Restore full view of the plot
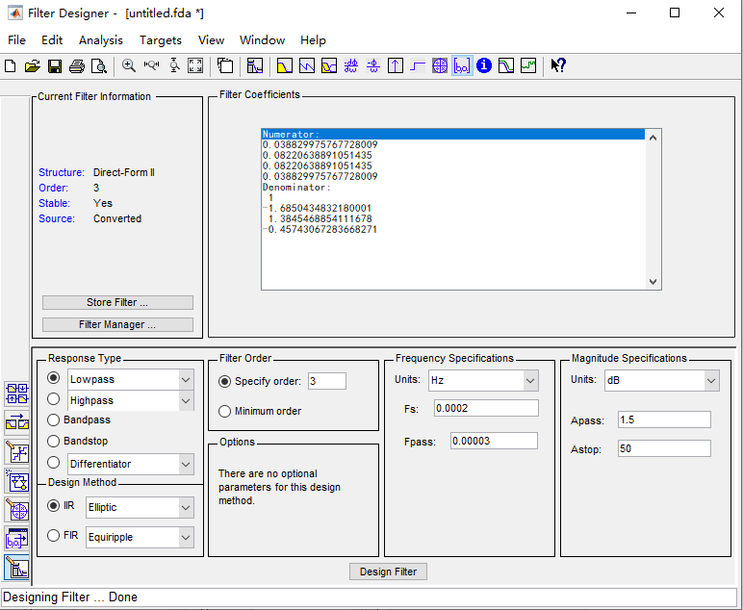The image size is (743, 610). 195,65
